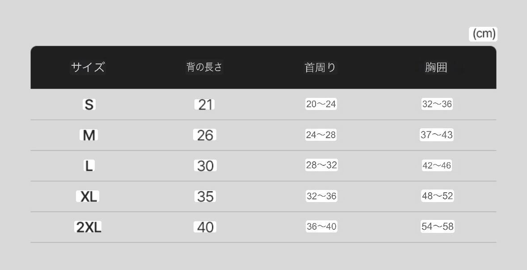The image size is (527, 270).
Task: Click chest size 54〜58 cell
Action: [437, 227]
